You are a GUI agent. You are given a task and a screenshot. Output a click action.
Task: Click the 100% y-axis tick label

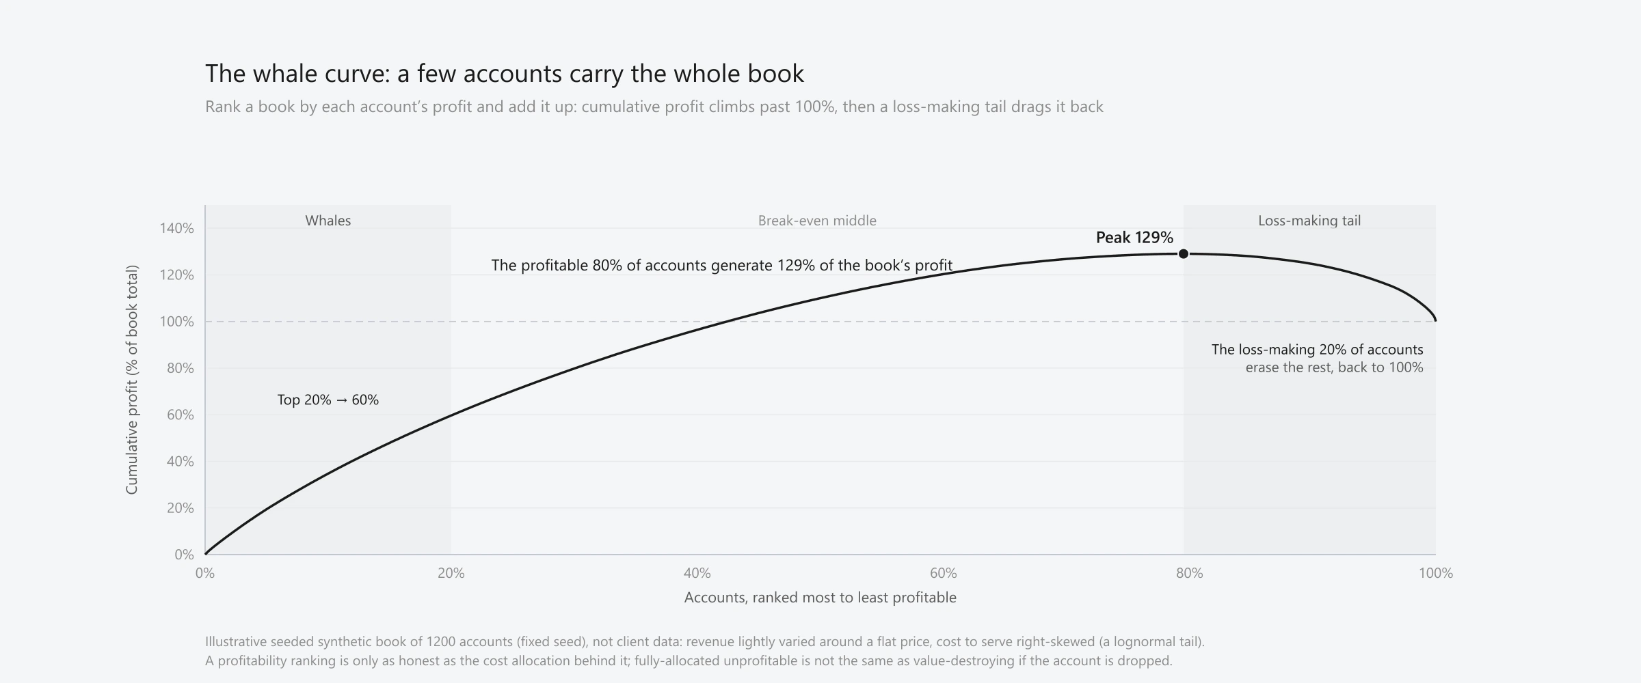(x=177, y=322)
